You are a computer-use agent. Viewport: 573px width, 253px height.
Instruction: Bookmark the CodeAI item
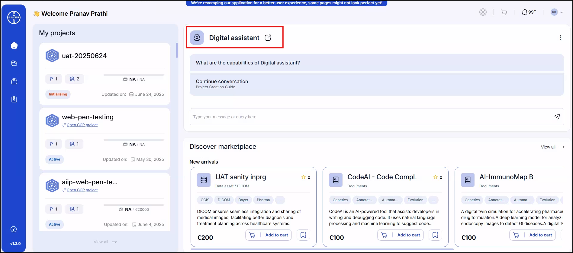coord(435,235)
